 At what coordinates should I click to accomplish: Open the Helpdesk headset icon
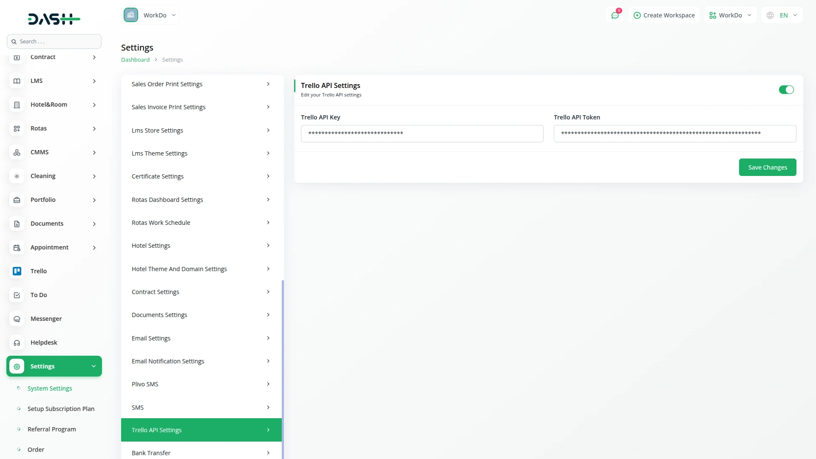pyautogui.click(x=17, y=343)
